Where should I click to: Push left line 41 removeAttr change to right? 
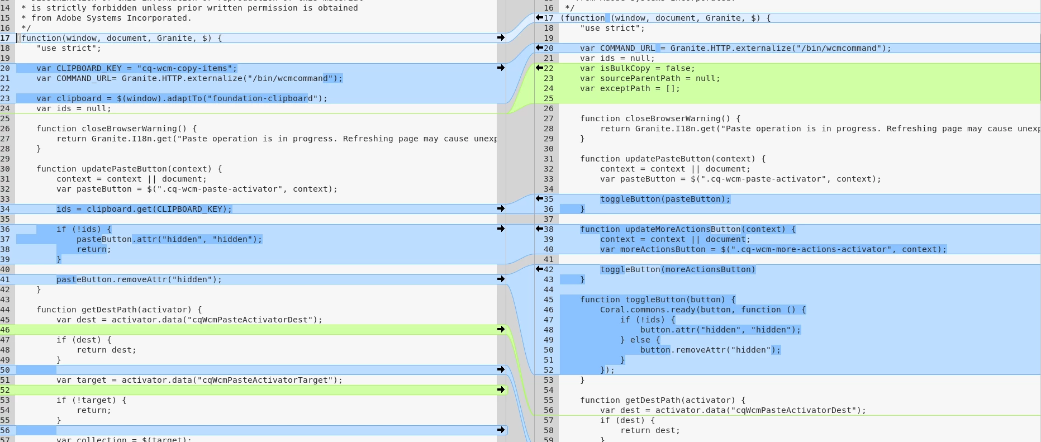(501, 279)
